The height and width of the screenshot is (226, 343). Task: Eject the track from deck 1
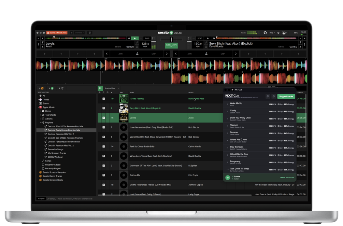tap(43, 47)
